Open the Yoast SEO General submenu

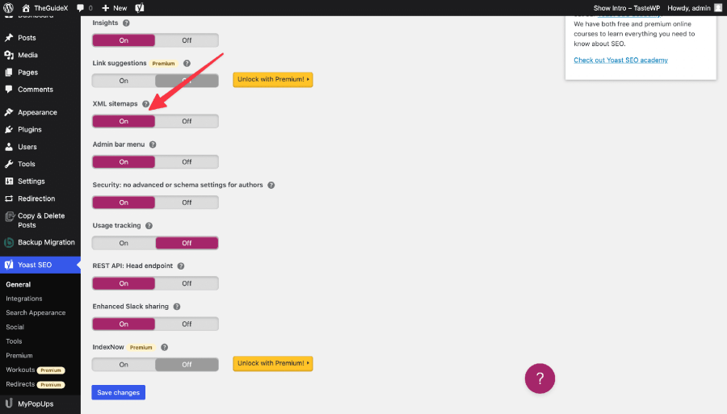tap(18, 284)
